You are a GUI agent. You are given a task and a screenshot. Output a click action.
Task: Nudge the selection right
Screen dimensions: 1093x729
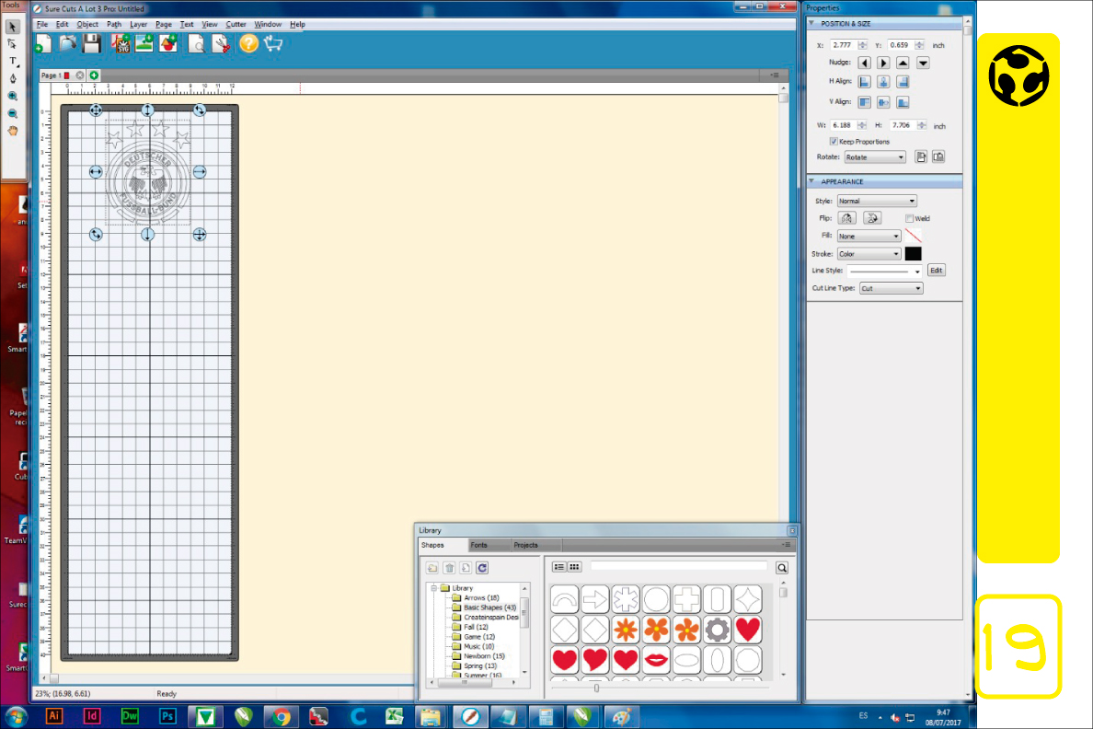[x=884, y=63]
